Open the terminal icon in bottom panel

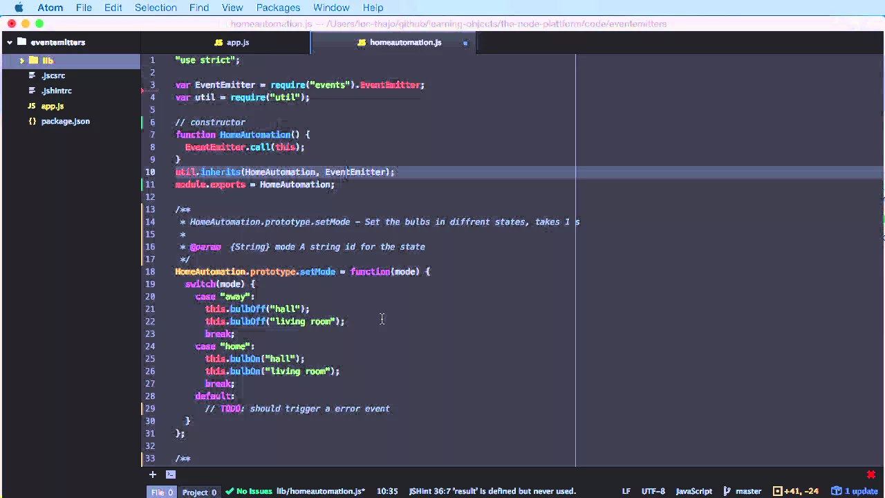click(171, 474)
